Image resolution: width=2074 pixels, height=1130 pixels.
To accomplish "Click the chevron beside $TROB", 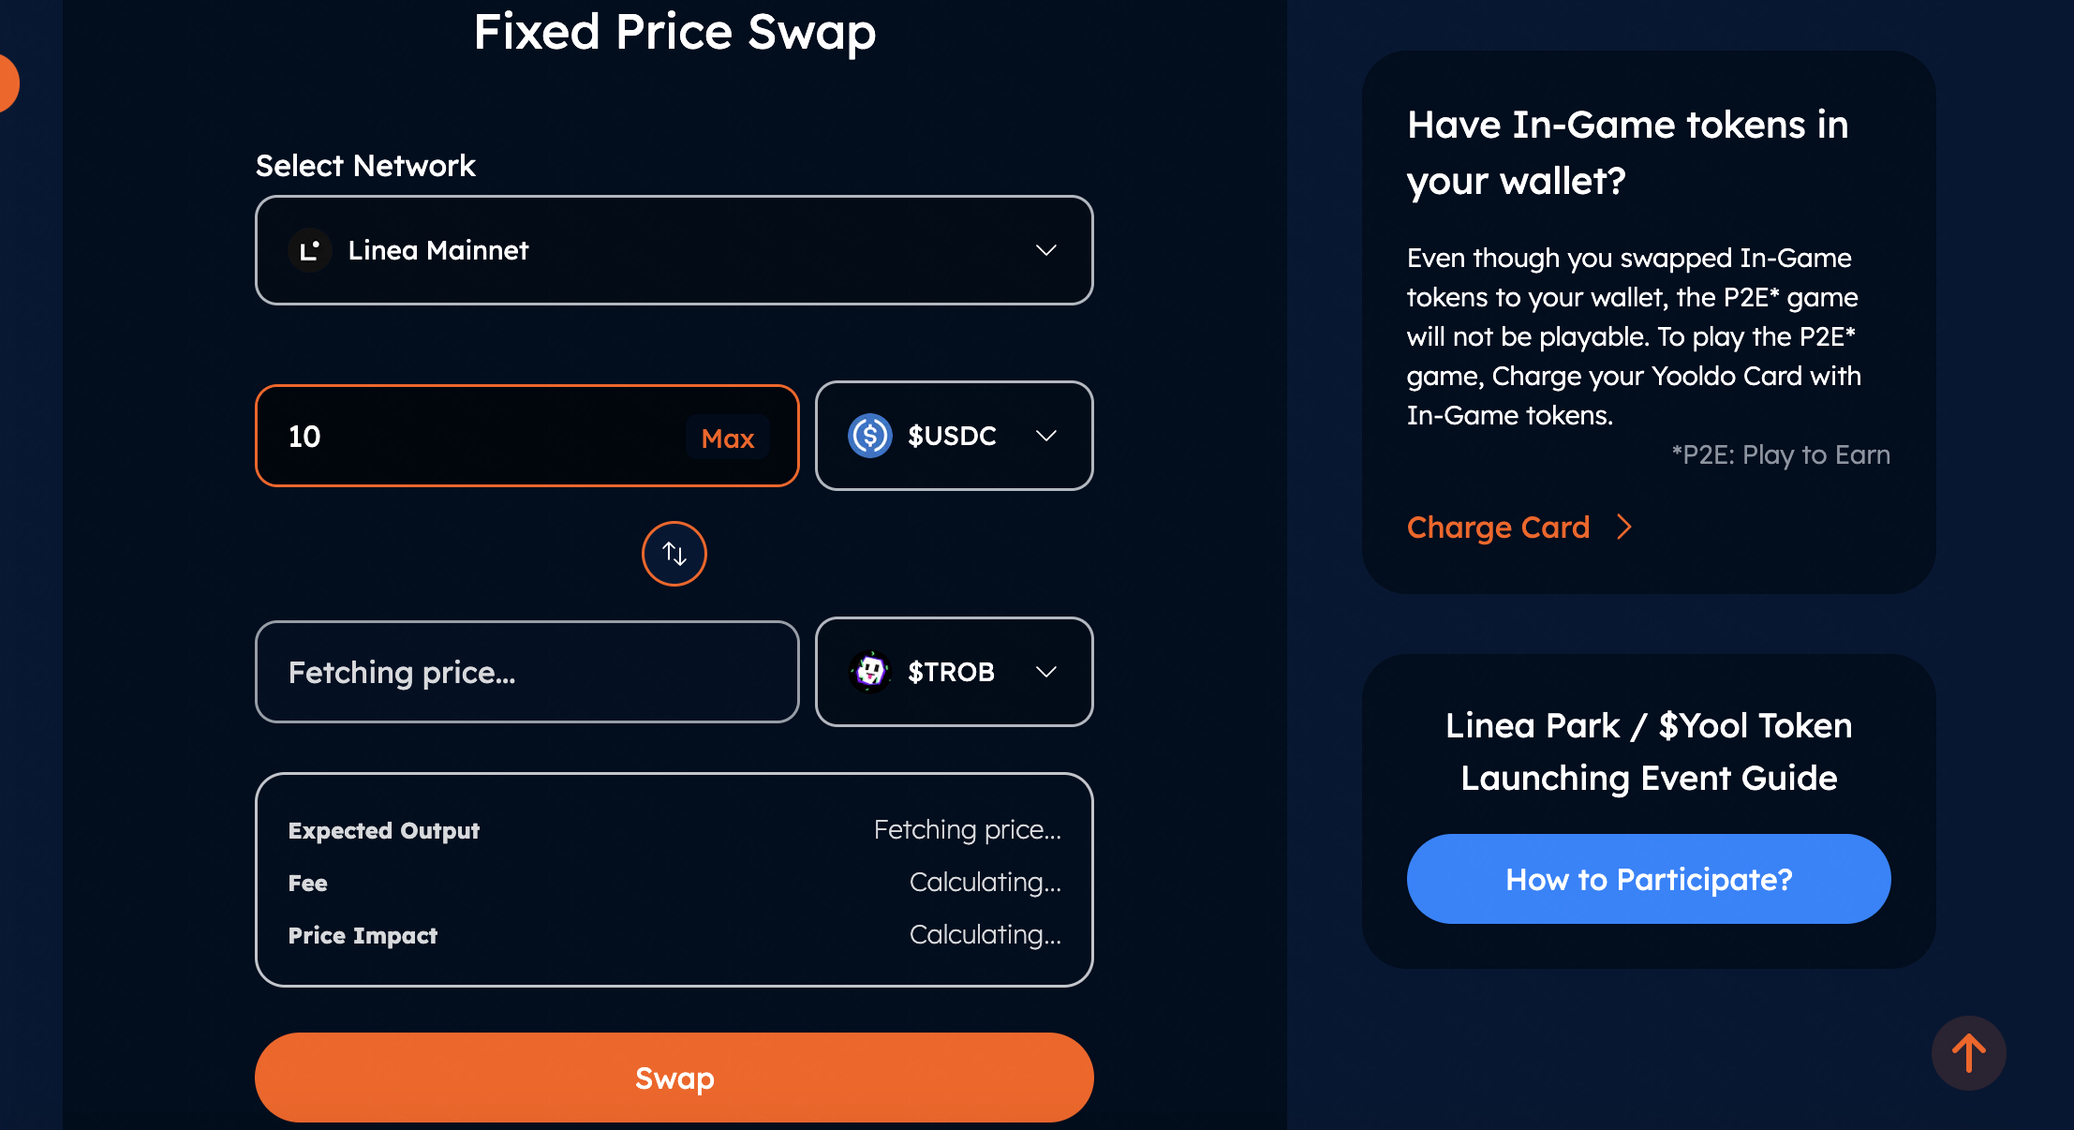I will point(1046,672).
